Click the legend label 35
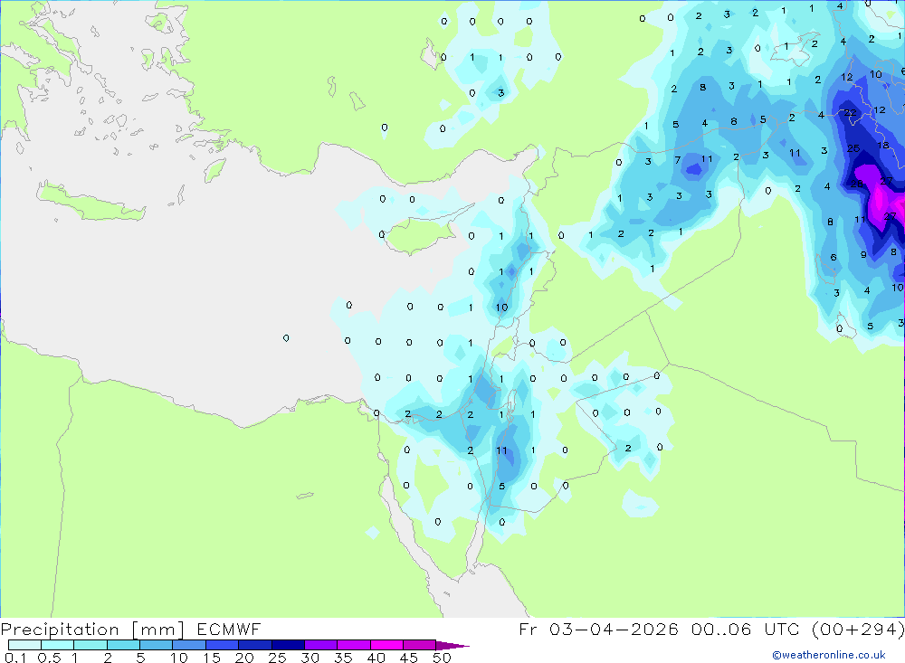The width and height of the screenshot is (905, 663). click(x=343, y=658)
